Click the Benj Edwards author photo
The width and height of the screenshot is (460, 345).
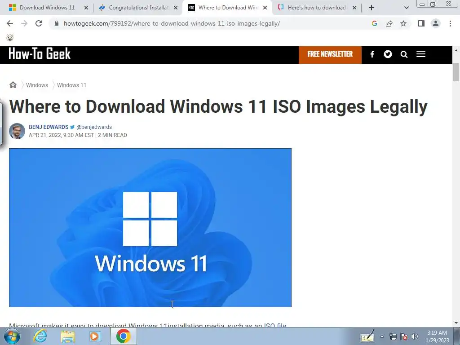pos(17,131)
